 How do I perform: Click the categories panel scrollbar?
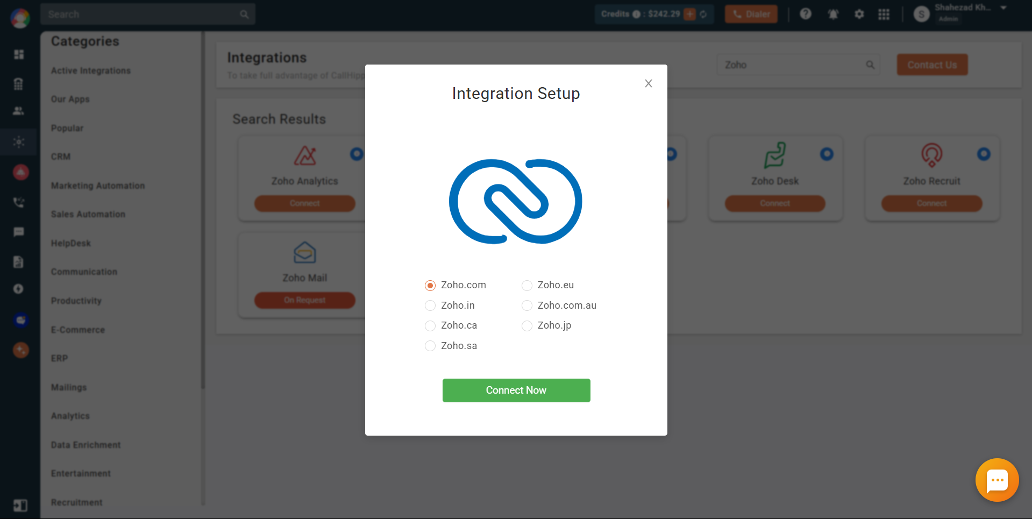pos(203,210)
